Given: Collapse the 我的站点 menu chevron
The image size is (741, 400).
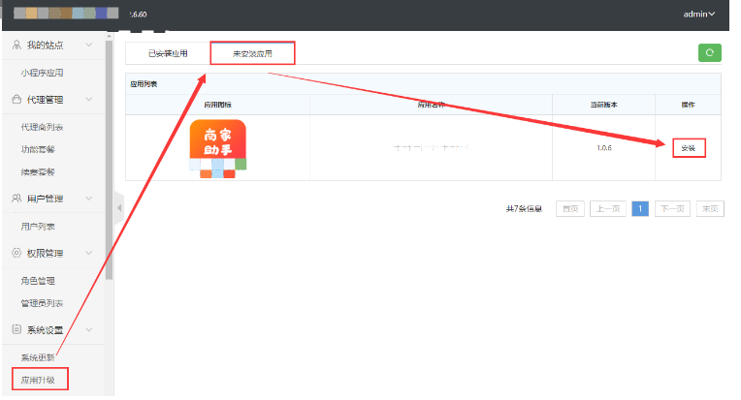Looking at the screenshot, I should (x=89, y=45).
